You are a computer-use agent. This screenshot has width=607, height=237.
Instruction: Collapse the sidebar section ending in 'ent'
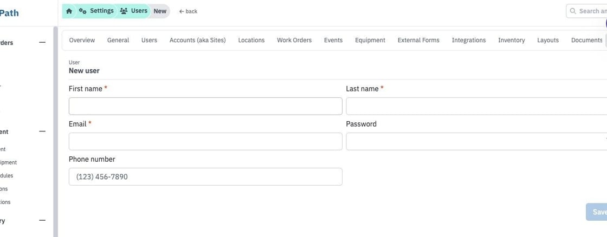42,131
